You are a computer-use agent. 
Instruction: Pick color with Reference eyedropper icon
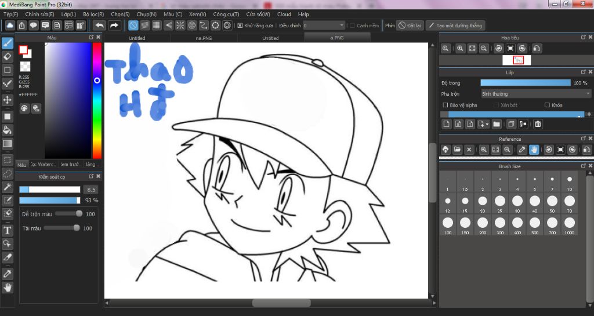coord(522,150)
